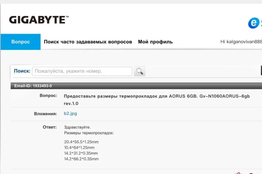Open the Мой профиль tab
262x174 pixels.
[x=155, y=42]
